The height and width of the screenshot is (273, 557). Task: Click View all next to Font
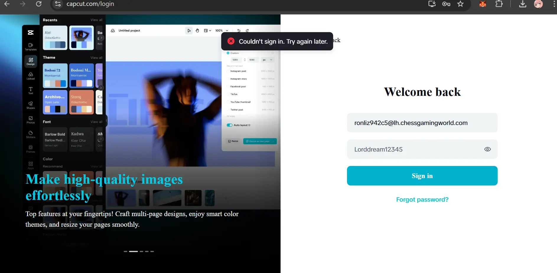click(x=96, y=122)
